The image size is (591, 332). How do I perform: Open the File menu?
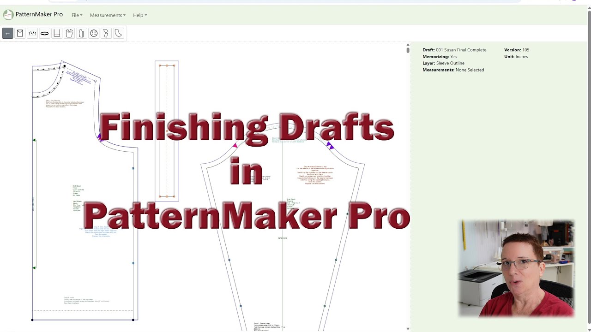coord(77,15)
